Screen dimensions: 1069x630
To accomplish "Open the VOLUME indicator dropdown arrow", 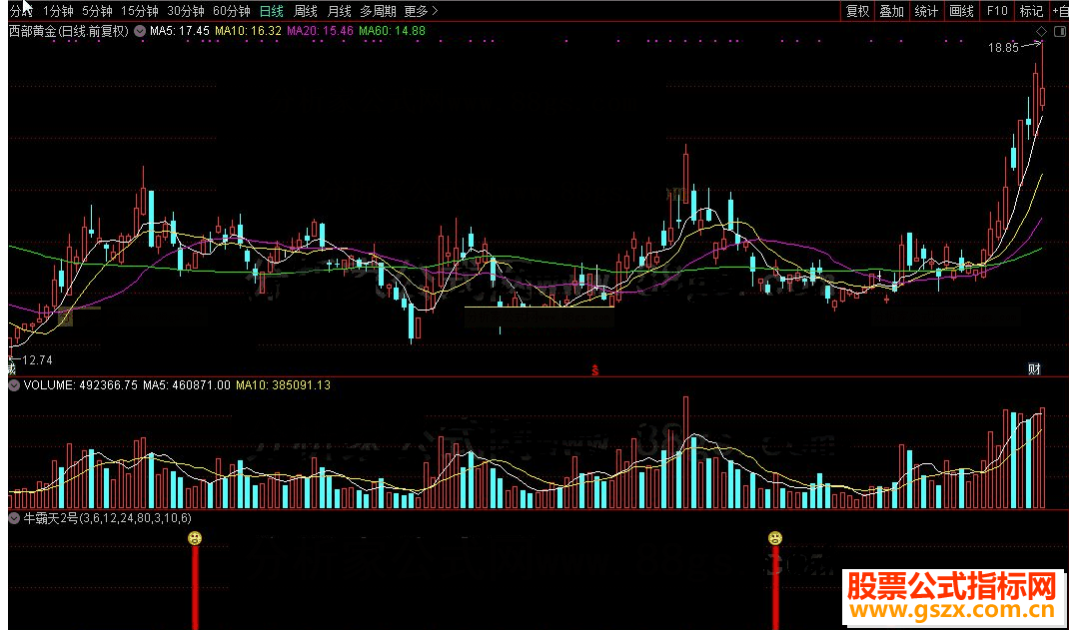I will [14, 385].
